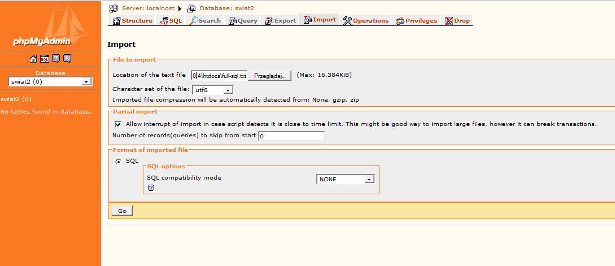Click the 'Partial import' legend text

[136, 112]
